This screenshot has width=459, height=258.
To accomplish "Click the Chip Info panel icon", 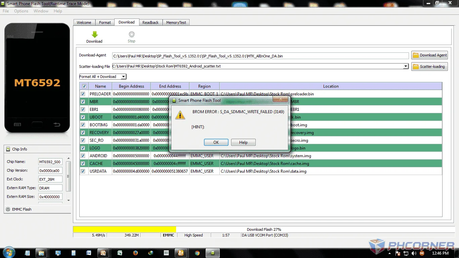I will [x=8, y=149].
